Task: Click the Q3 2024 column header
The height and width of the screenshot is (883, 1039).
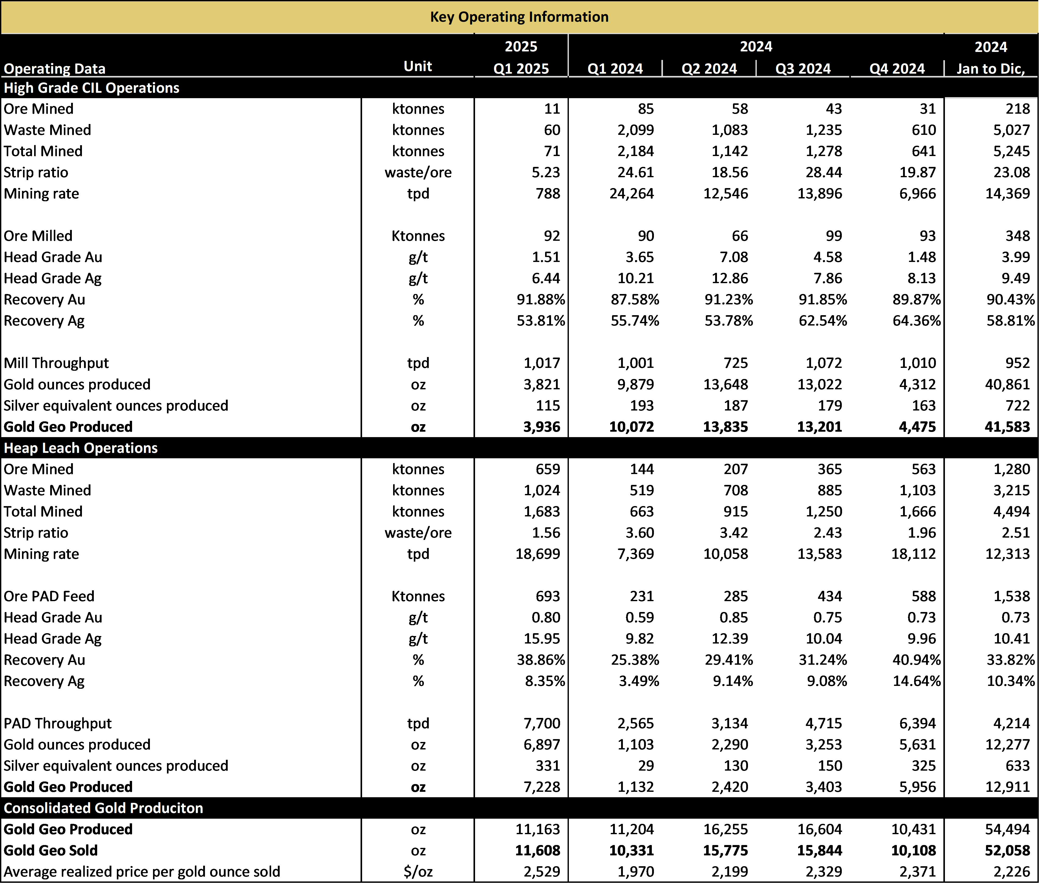Action: [x=803, y=68]
